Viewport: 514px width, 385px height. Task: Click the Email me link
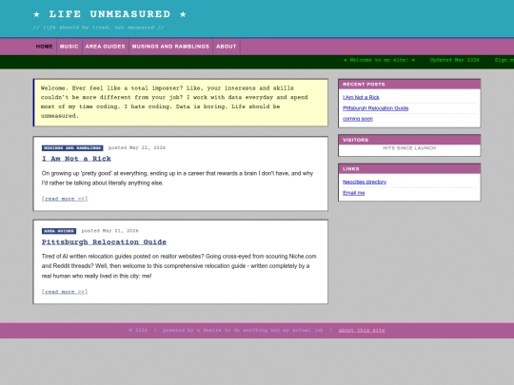(354, 193)
